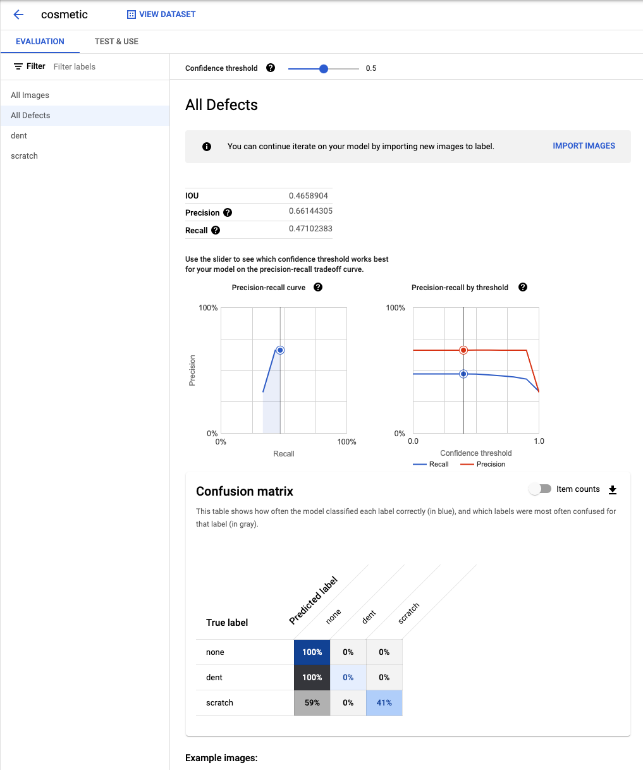The width and height of the screenshot is (643, 770).
Task: Download the confusion matrix
Action: click(612, 490)
